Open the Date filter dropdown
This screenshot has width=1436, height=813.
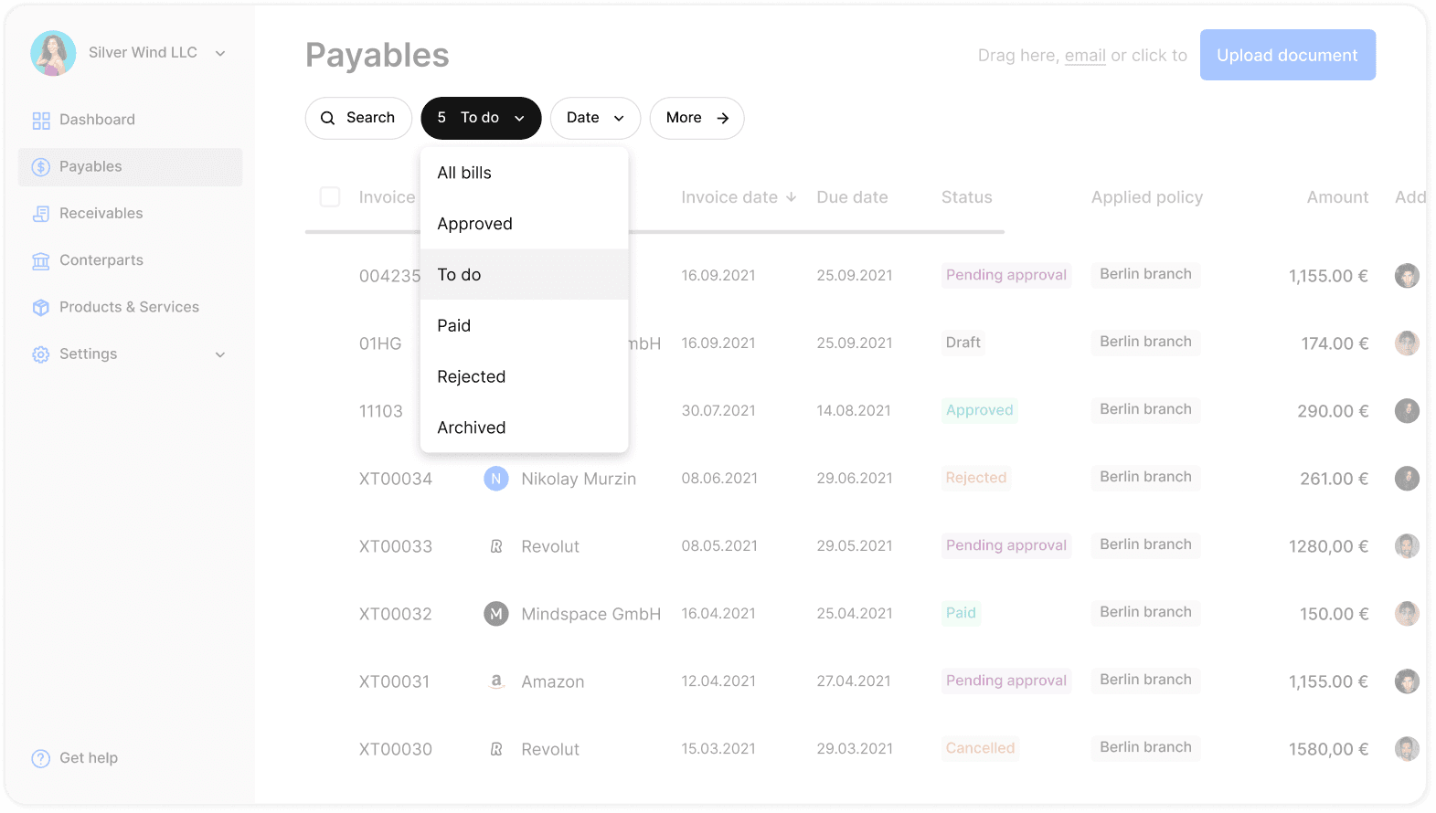[x=595, y=118]
